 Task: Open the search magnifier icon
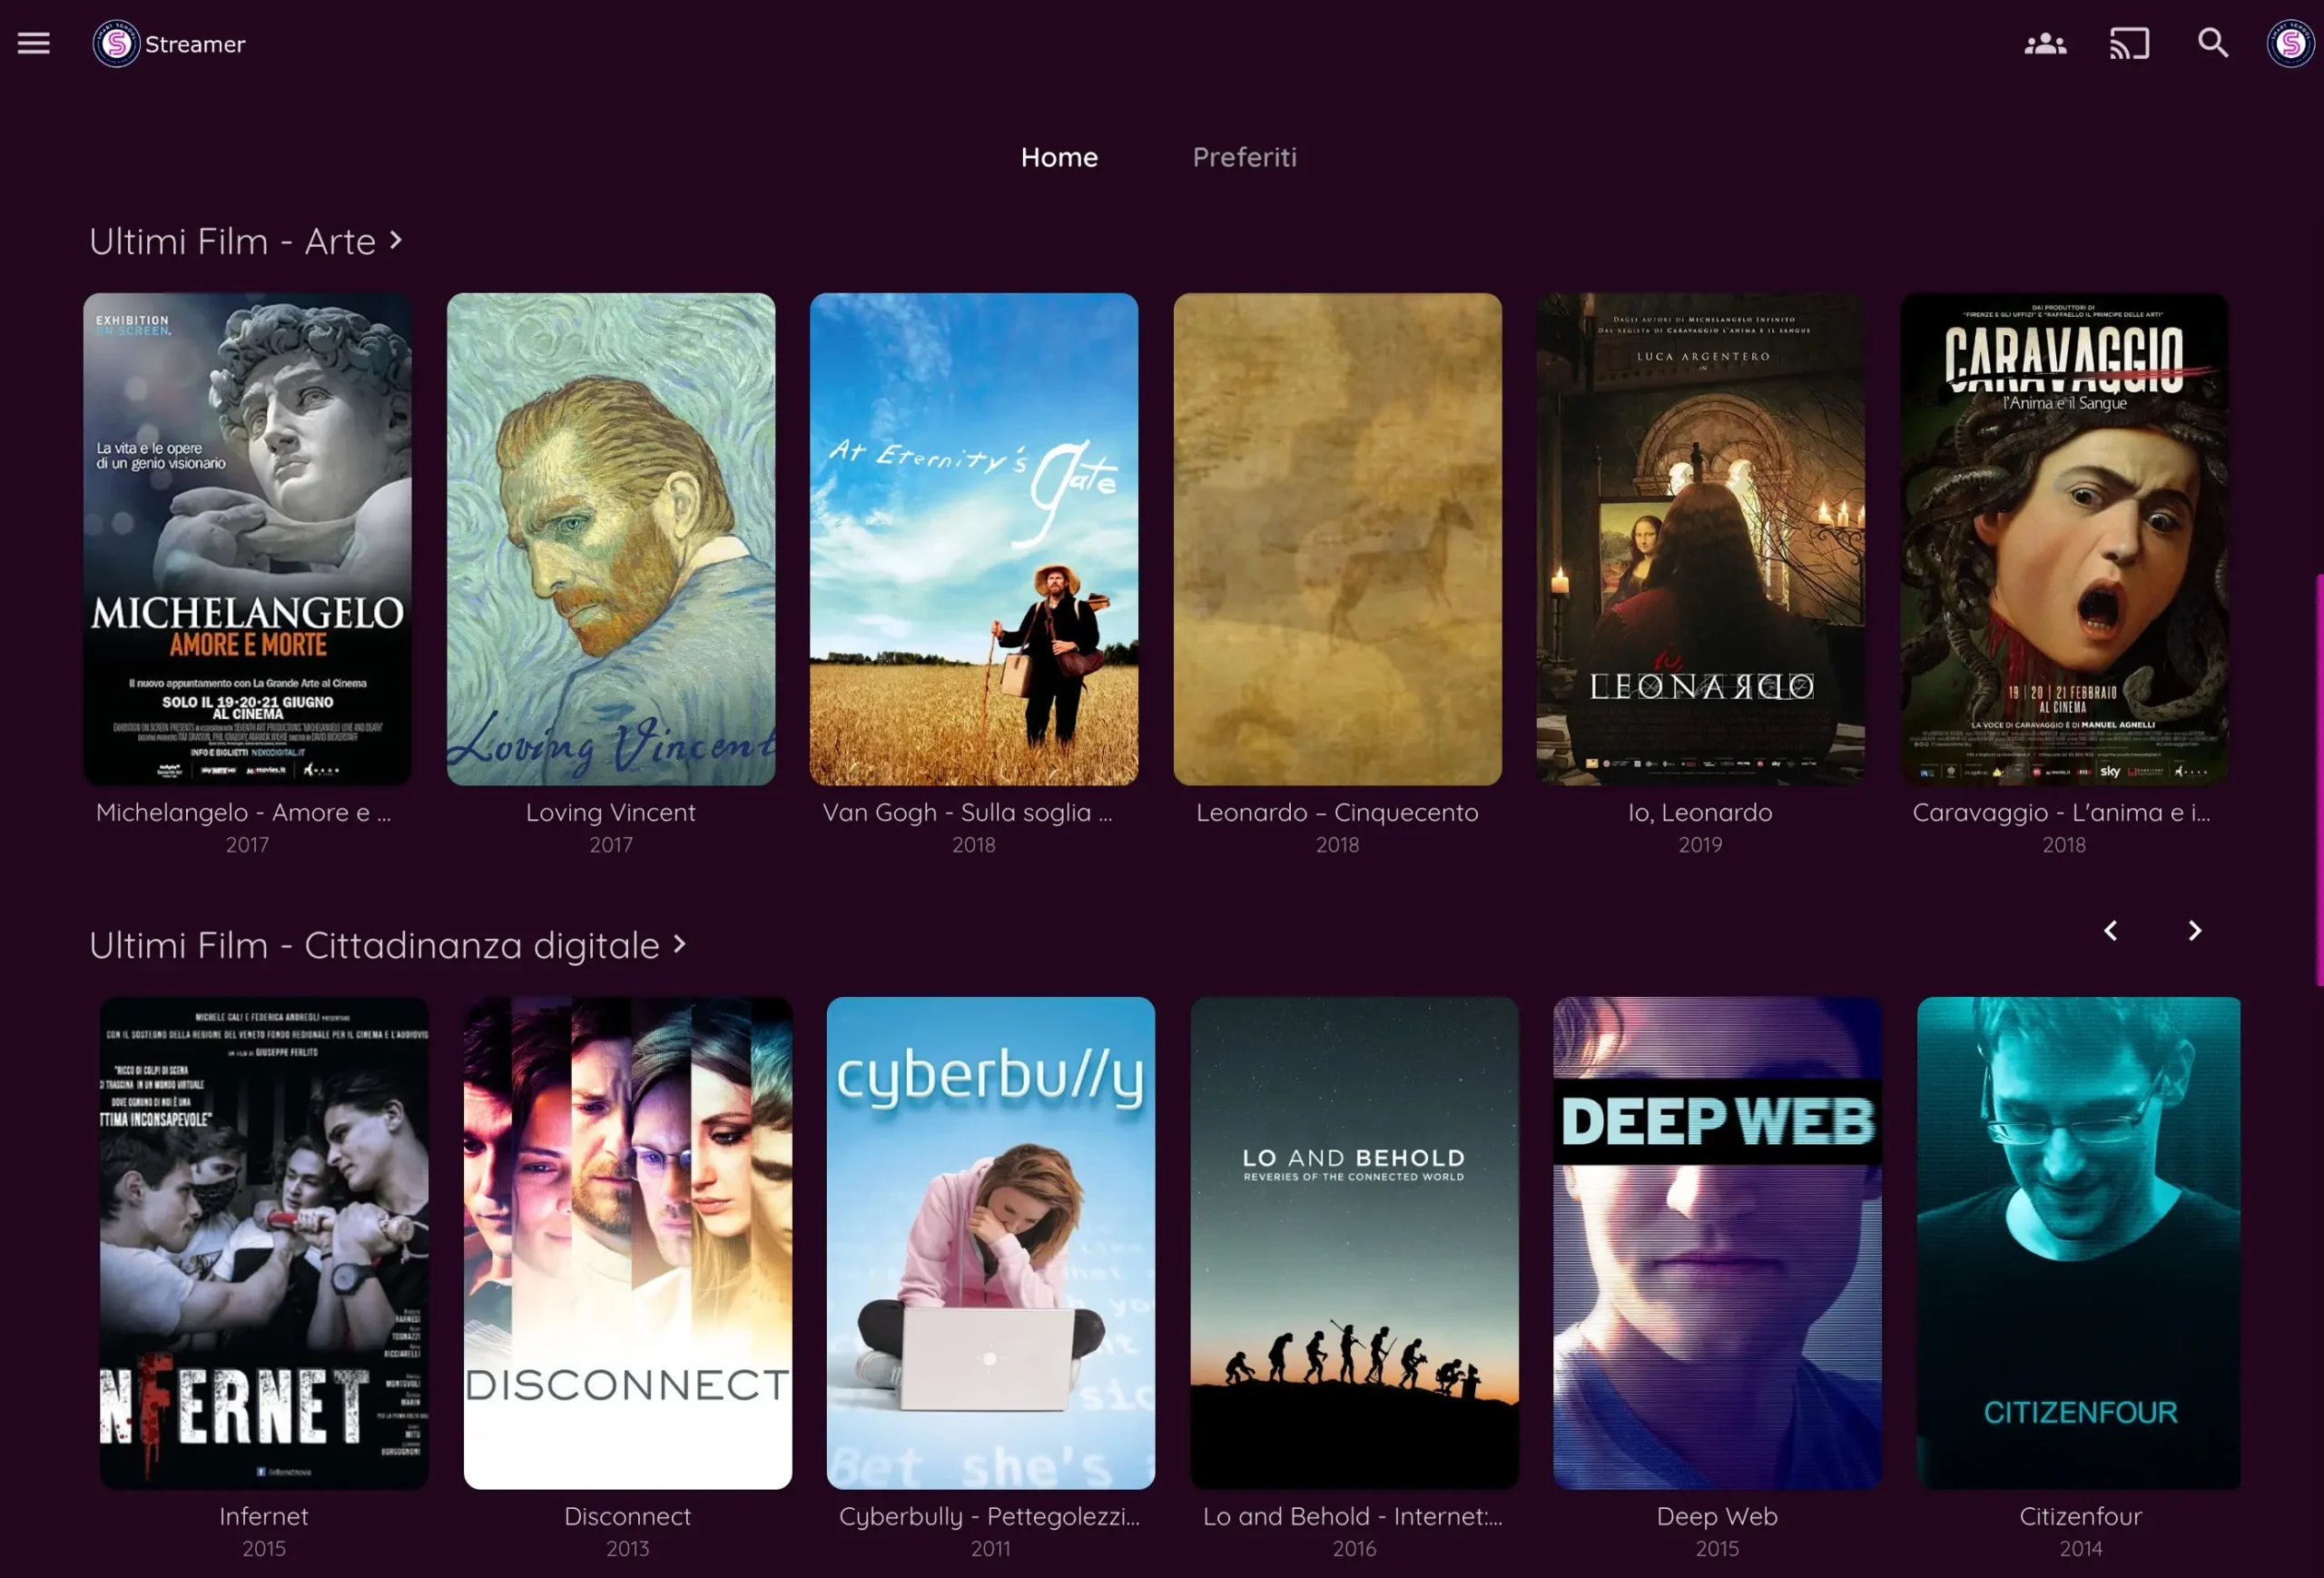coord(2212,43)
